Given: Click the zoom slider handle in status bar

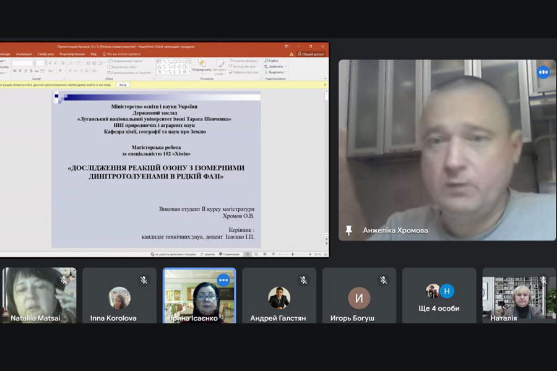Looking at the screenshot, I should point(292,254).
